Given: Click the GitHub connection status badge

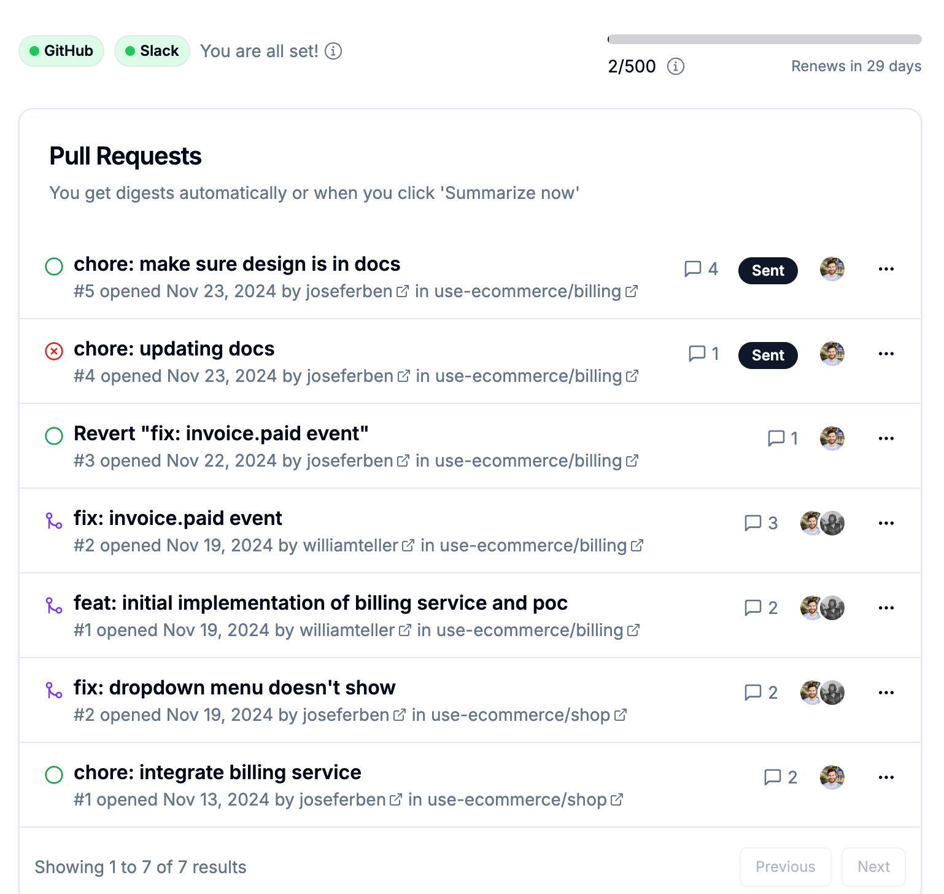Looking at the screenshot, I should click(x=61, y=51).
